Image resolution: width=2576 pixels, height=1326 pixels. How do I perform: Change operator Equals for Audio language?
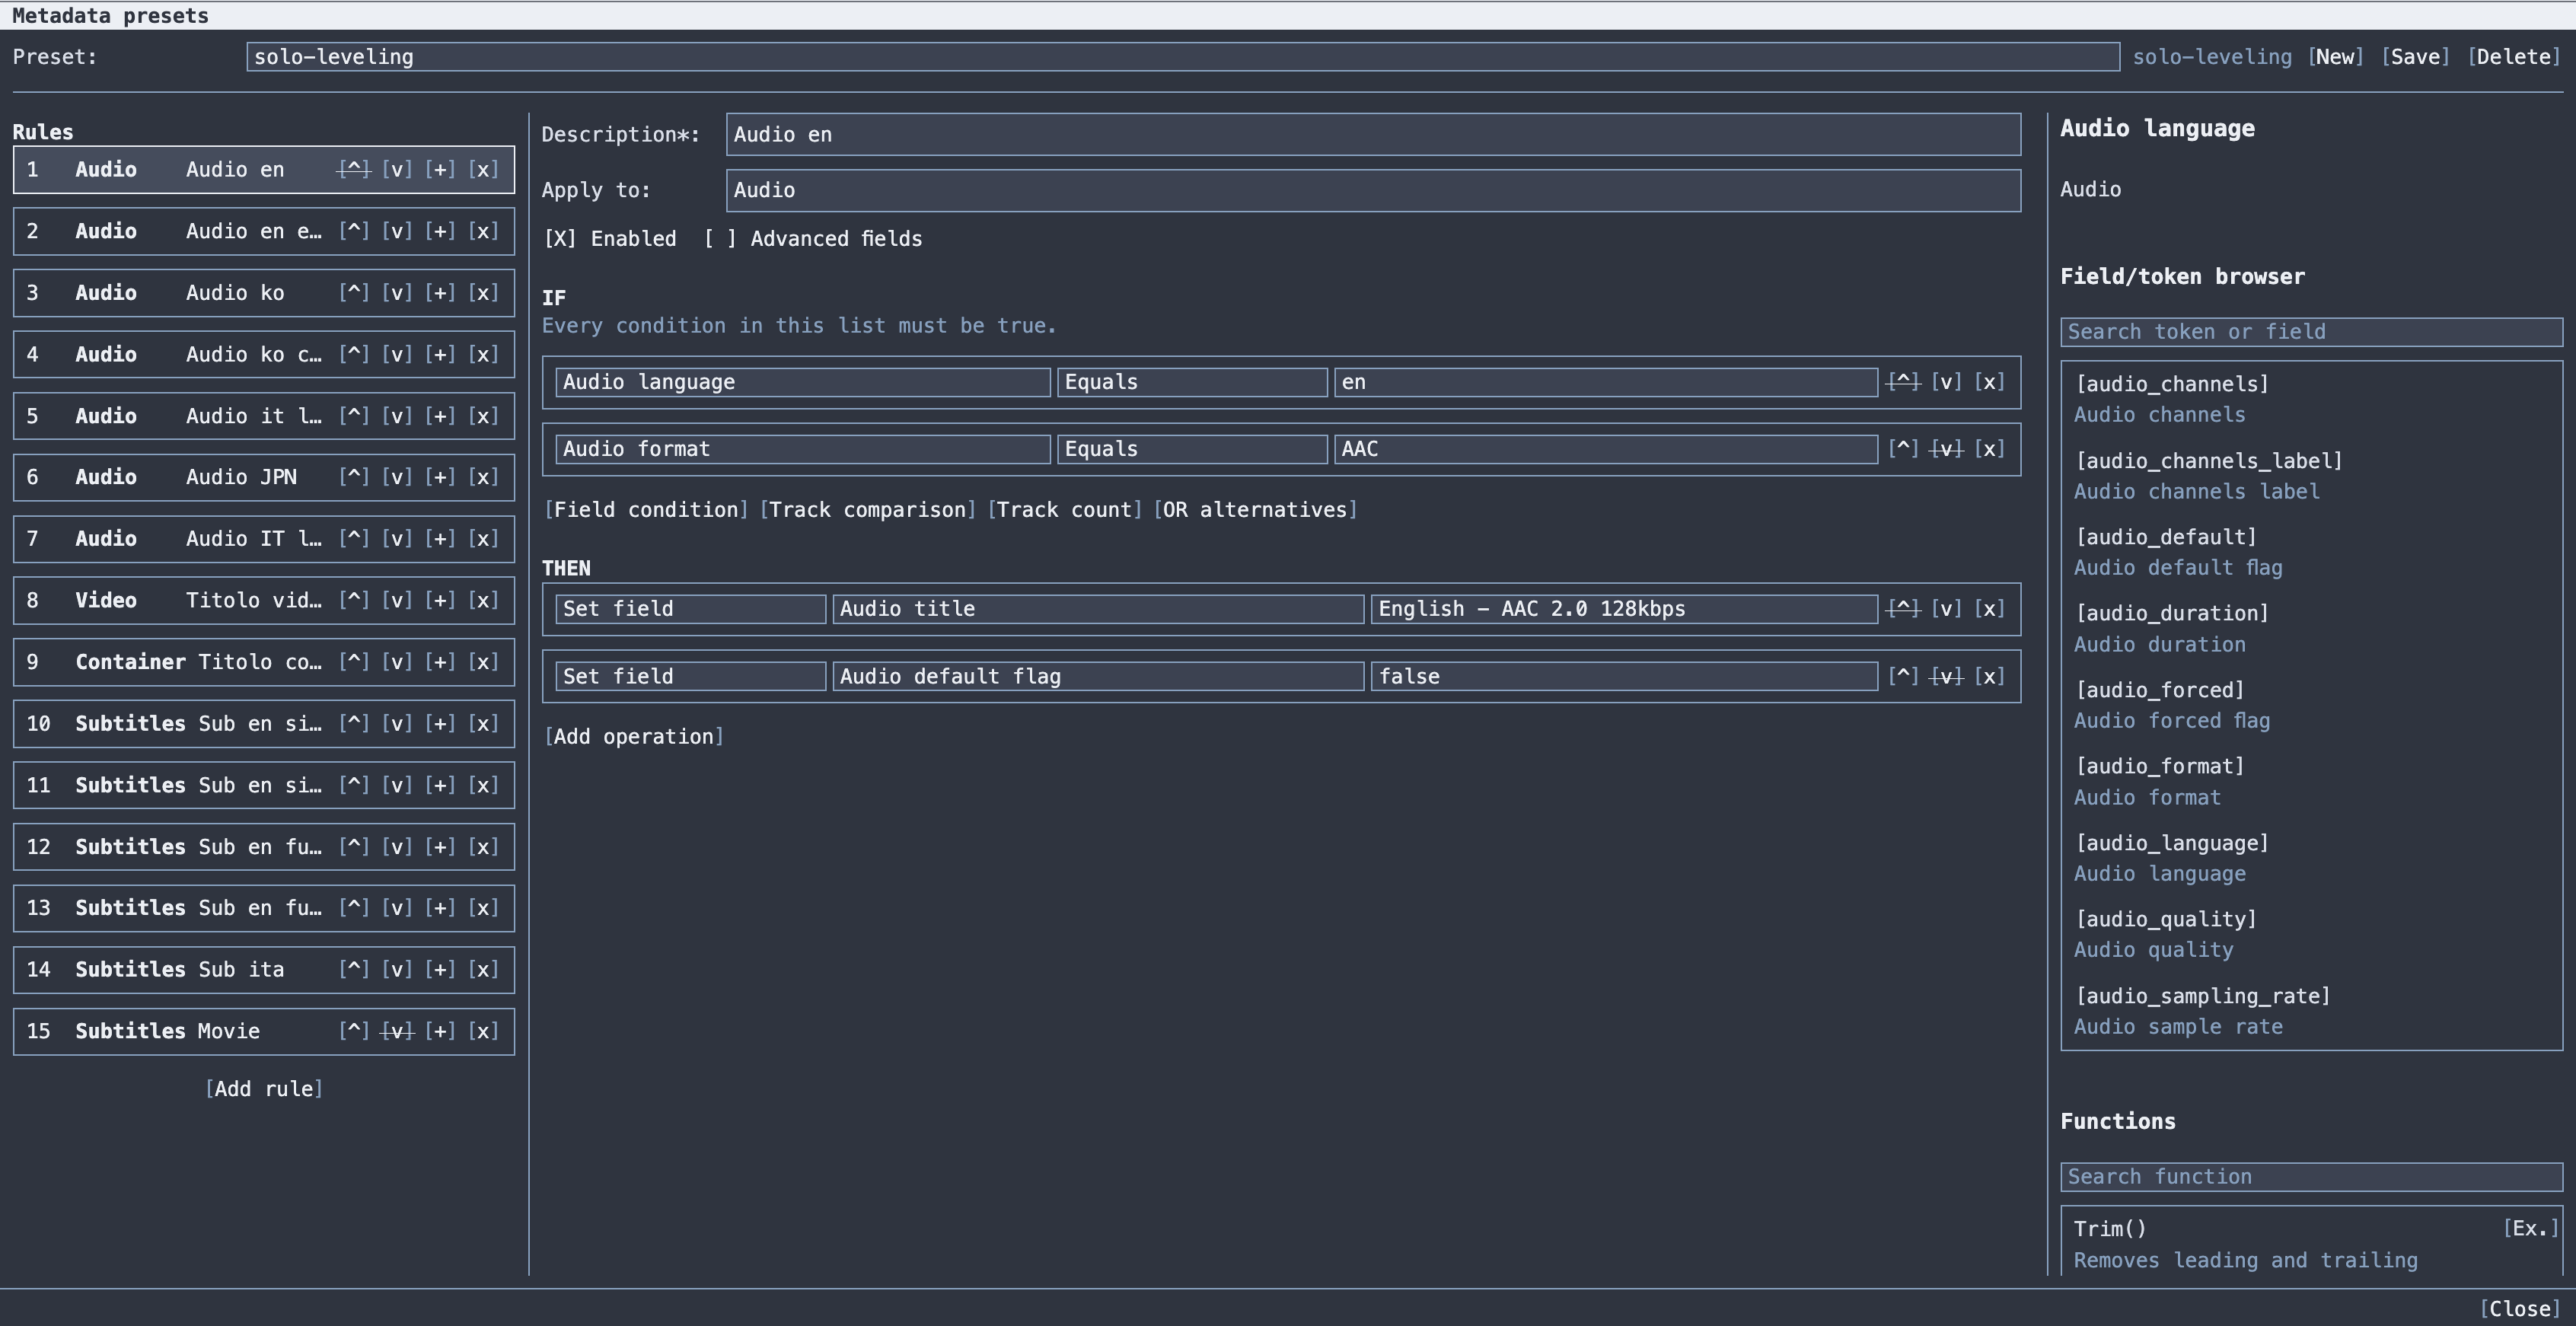[x=1192, y=382]
